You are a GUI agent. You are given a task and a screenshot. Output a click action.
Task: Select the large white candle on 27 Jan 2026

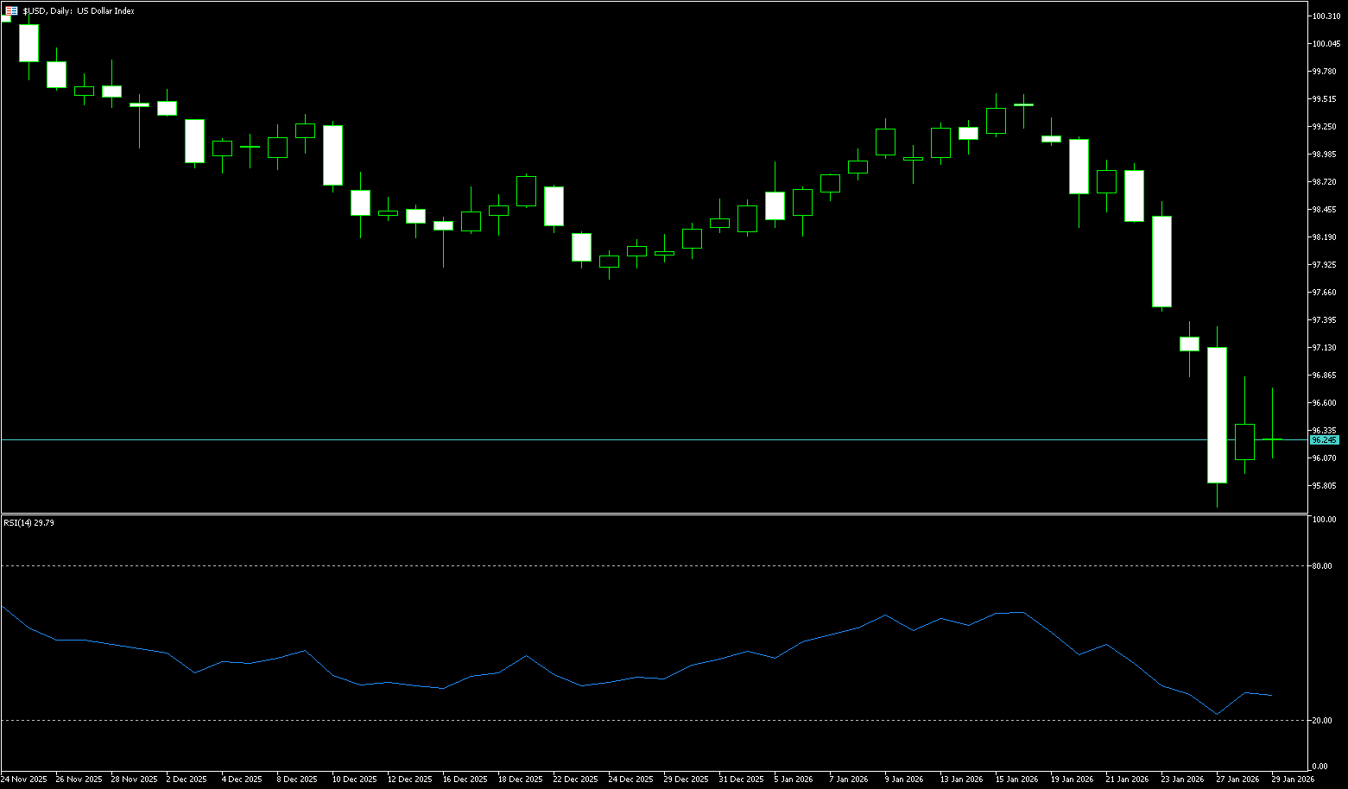[1217, 414]
